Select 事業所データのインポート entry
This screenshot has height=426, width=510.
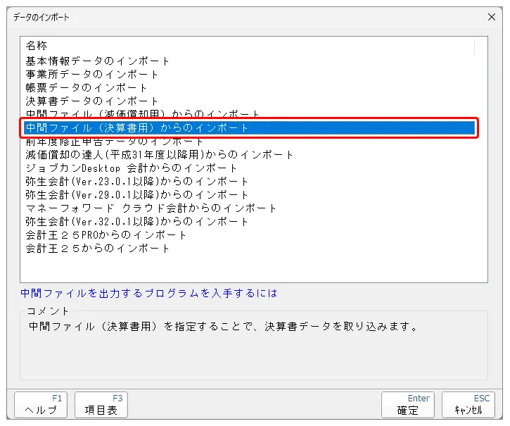tap(92, 75)
